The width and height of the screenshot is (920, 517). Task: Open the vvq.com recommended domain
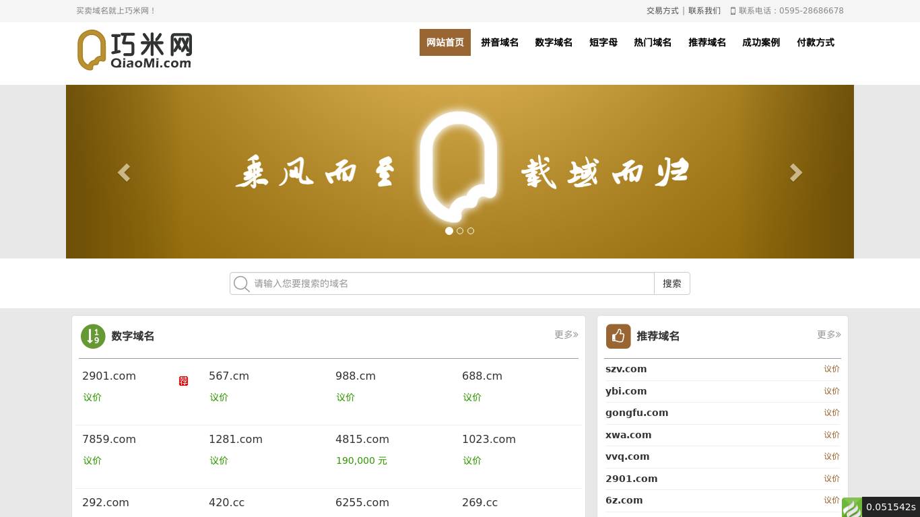click(x=628, y=456)
